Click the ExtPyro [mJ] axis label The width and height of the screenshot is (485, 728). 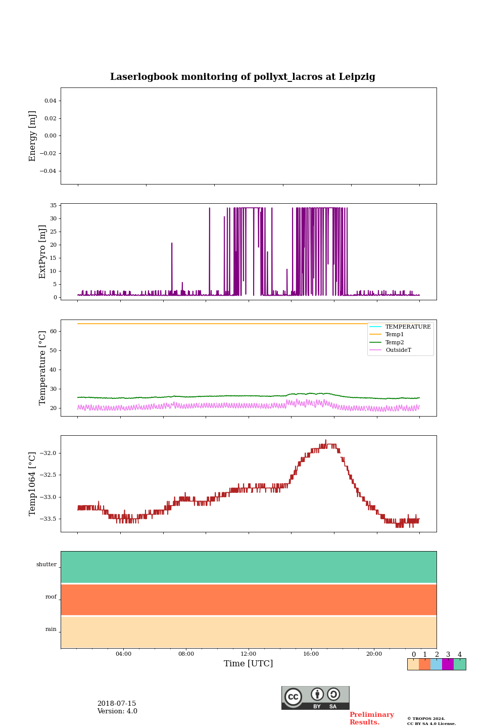(42, 252)
